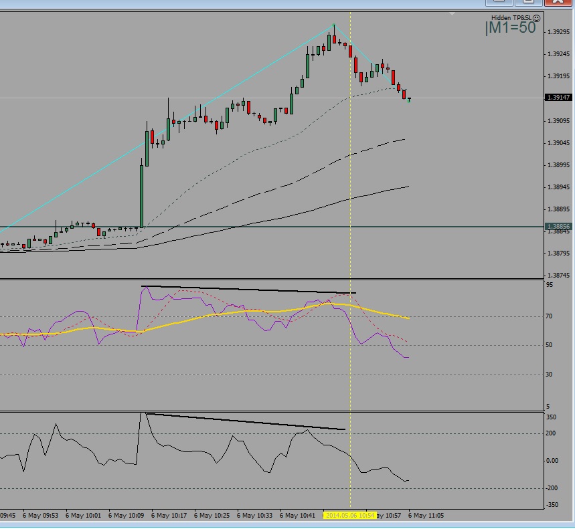
Task: Select the black divergence trendline in RSI window
Action: (x=248, y=290)
